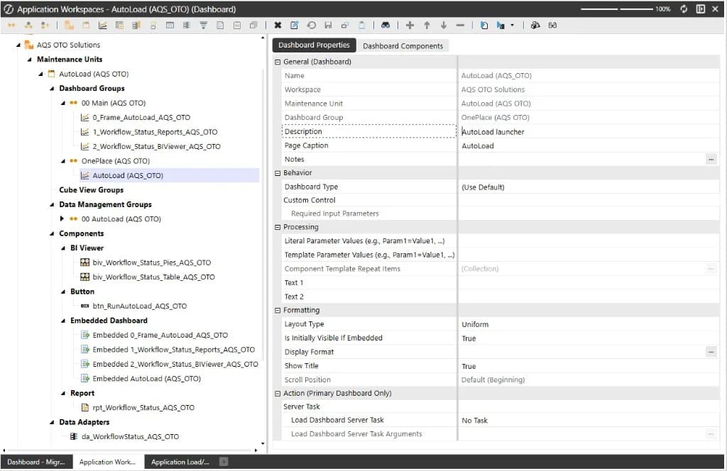The width and height of the screenshot is (727, 471).
Task: Select the Application Work... bottom tab
Action: coord(108,462)
